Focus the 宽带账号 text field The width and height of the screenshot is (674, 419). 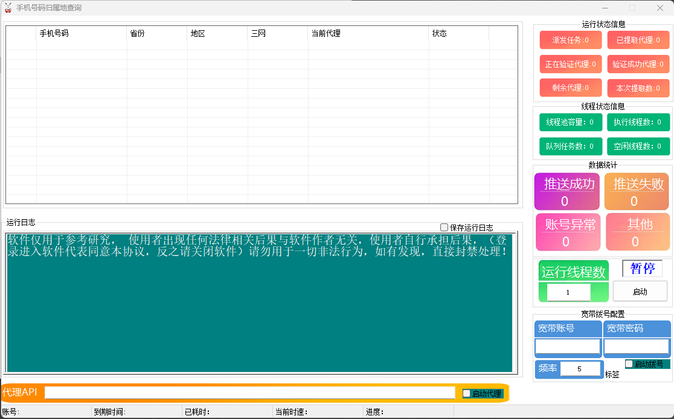coord(568,347)
